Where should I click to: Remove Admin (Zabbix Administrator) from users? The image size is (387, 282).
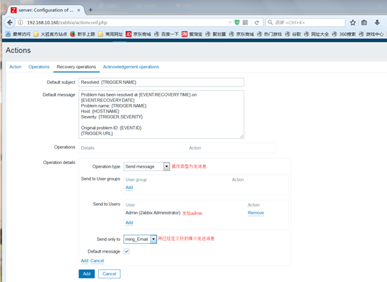(x=255, y=213)
